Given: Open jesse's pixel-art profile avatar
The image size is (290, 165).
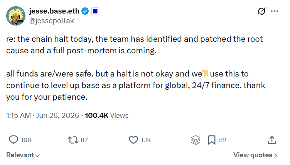Looking at the screenshot, I should click(16, 16).
